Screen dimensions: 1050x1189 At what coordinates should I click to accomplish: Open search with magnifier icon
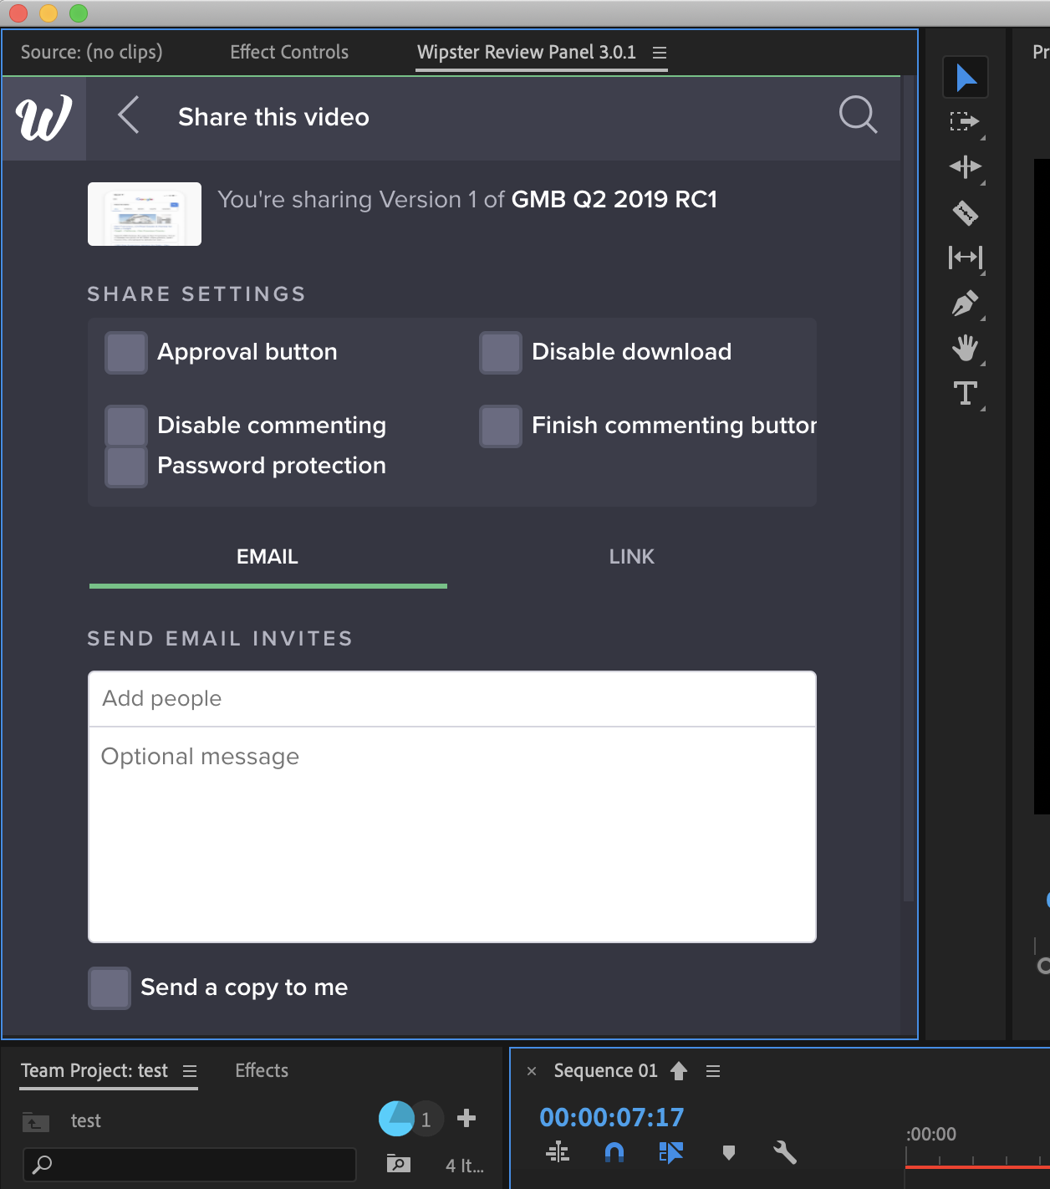[858, 115]
